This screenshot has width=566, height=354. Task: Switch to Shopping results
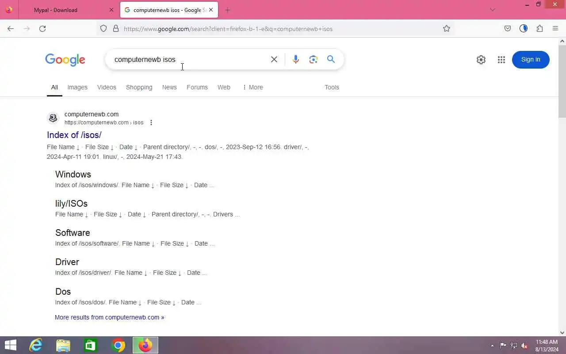point(139,87)
